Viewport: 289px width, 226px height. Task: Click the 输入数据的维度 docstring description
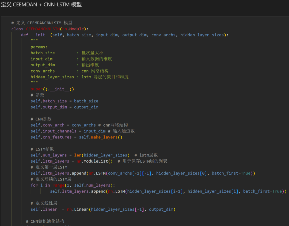(97, 59)
